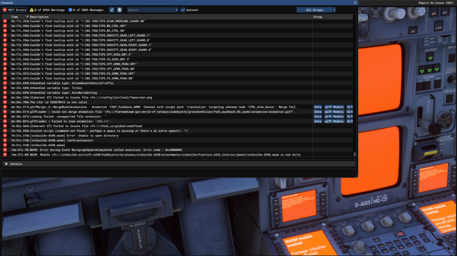
Task: Click the Data tag on gltfMerger row
Action: click(x=318, y=107)
